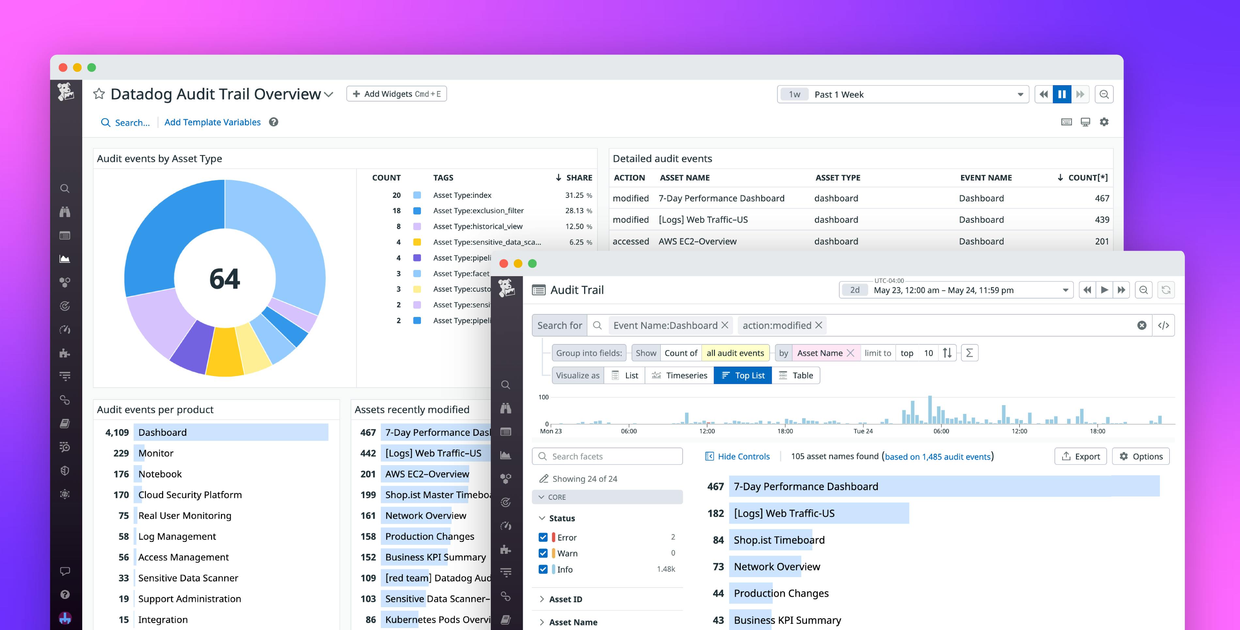Uncheck the Warn status checkbox
This screenshot has width=1240, height=630.
(543, 553)
